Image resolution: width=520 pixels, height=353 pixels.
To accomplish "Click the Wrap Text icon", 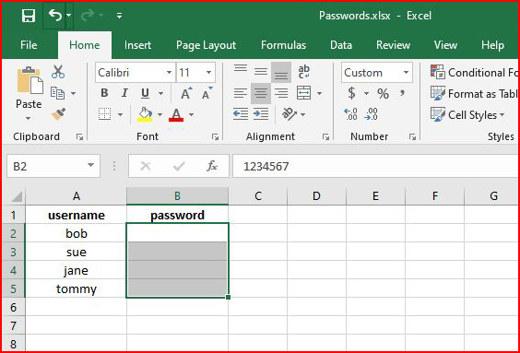I will click(x=303, y=72).
